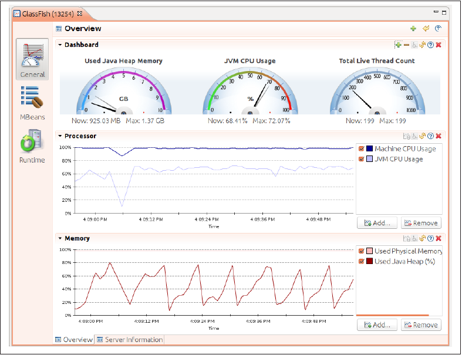
Task: Click the light blue JVM CPU Usage color swatch
Action: (369, 159)
